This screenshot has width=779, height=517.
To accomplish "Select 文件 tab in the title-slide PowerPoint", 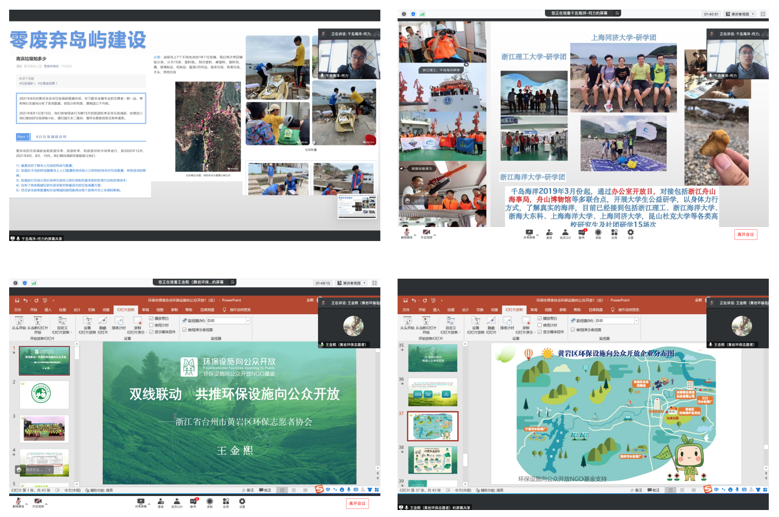I will [18, 310].
